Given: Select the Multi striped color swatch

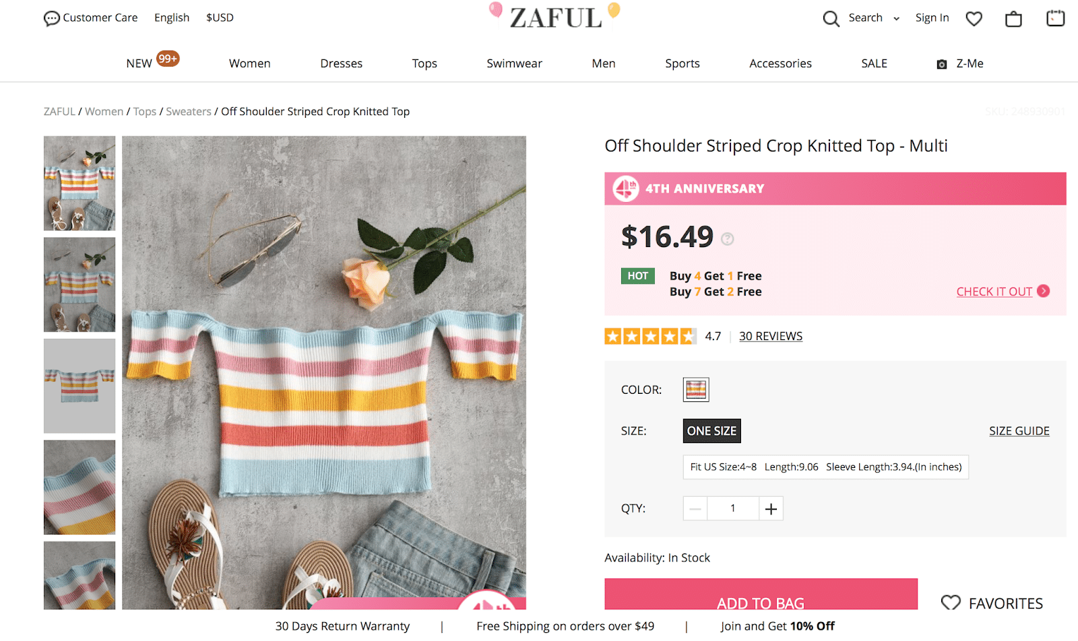Looking at the screenshot, I should point(696,390).
